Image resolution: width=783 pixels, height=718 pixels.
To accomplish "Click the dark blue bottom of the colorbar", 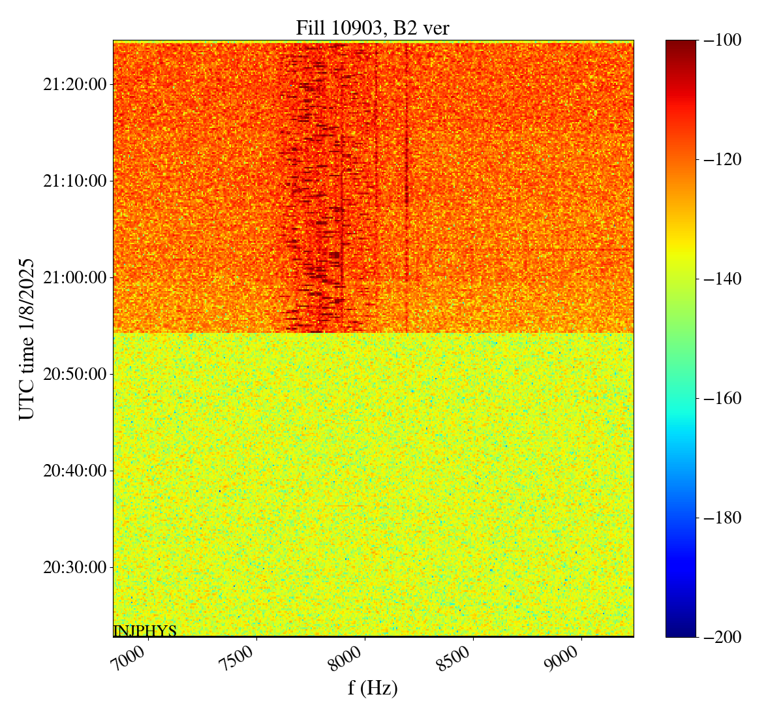I will click(x=681, y=632).
